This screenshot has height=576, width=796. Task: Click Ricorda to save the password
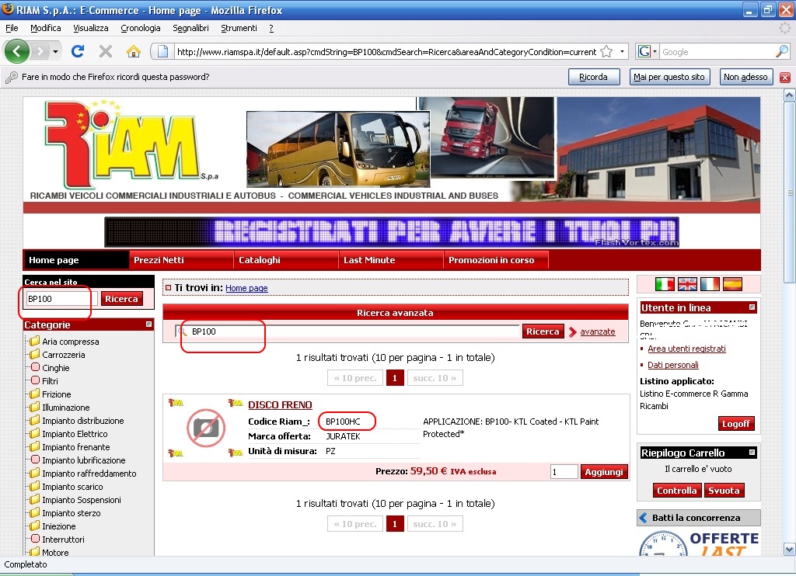point(593,77)
